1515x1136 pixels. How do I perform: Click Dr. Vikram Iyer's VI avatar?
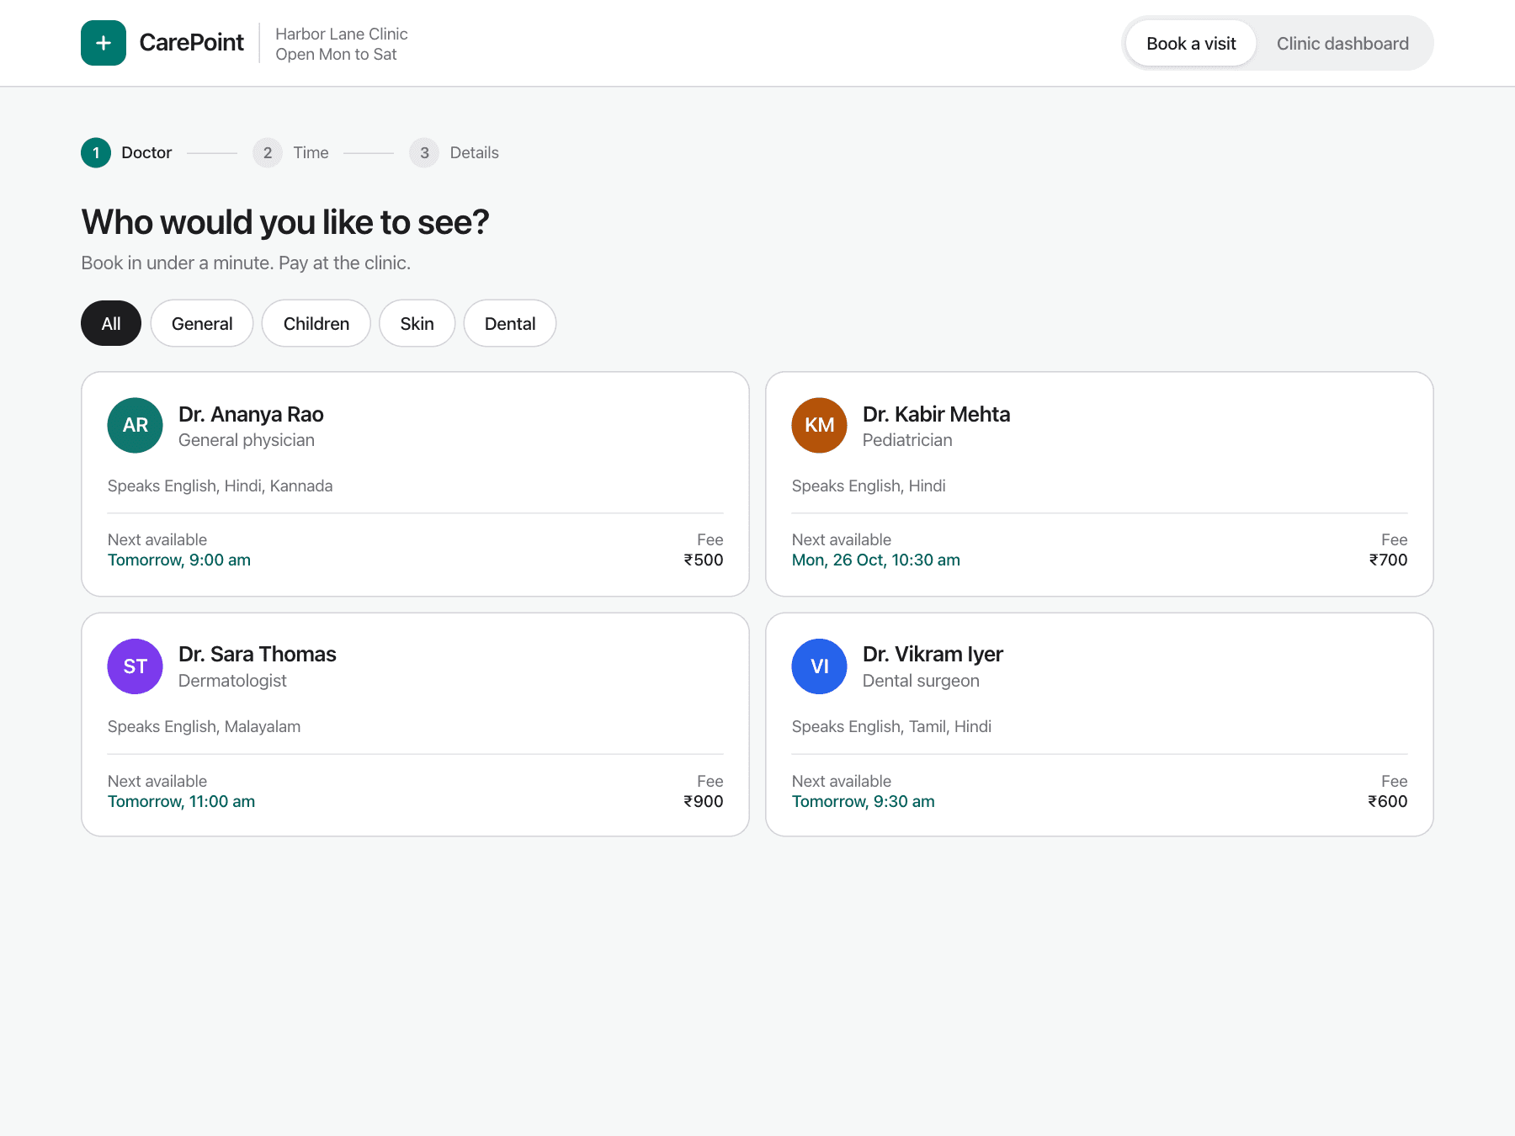[x=819, y=666]
